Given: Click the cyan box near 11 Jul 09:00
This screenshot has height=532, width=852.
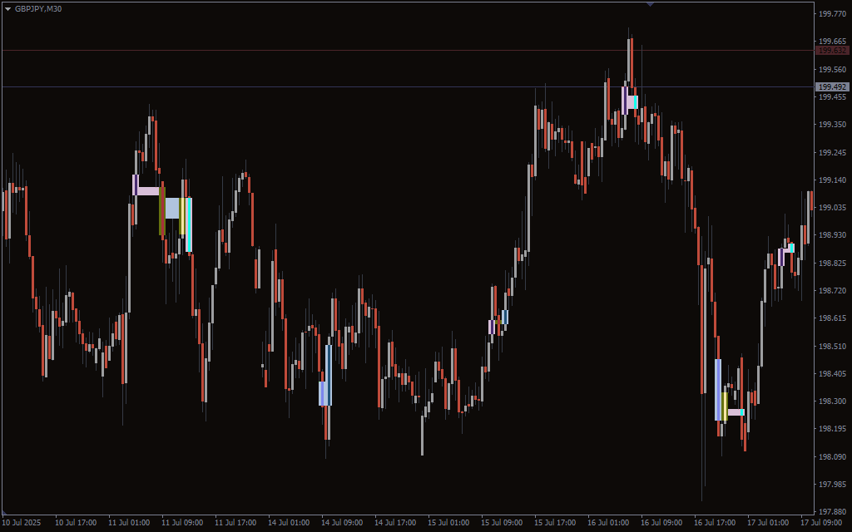Looking at the screenshot, I should 189,224.
